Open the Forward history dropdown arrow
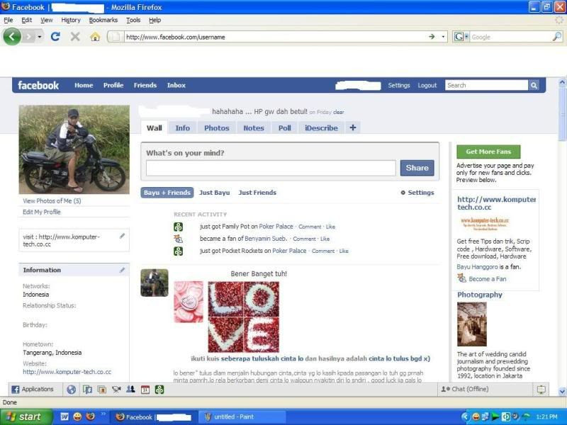567x425 pixels. pos(40,37)
